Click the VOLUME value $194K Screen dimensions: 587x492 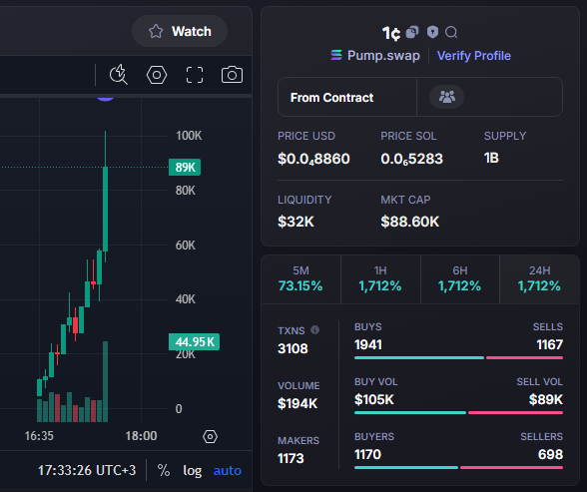pos(297,403)
